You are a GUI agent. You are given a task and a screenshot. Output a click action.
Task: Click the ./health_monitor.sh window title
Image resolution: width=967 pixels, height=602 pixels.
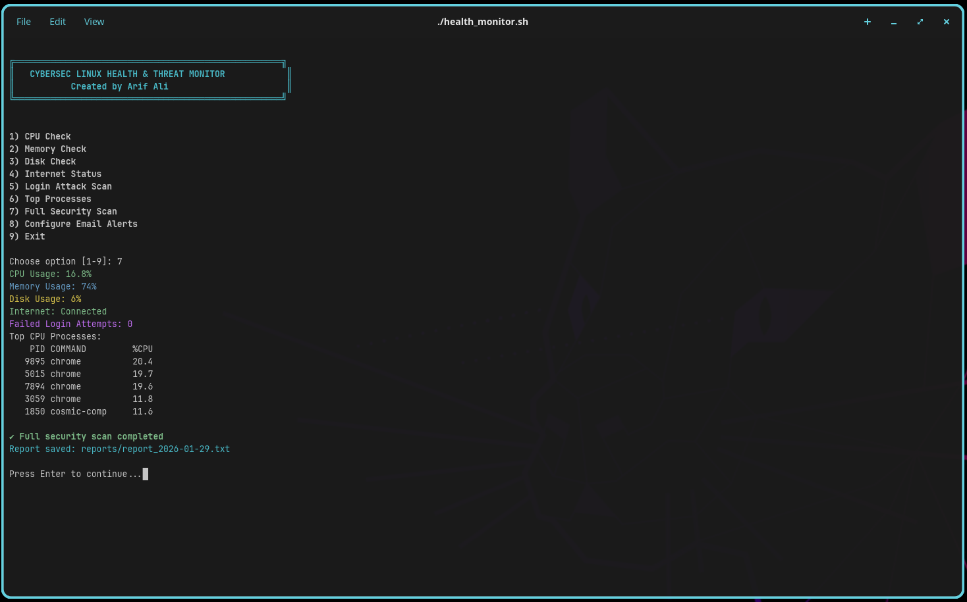(483, 22)
